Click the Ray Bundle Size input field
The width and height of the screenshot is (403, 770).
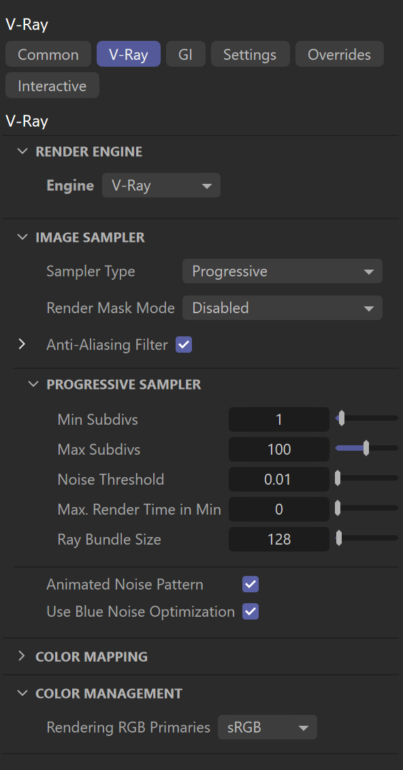coord(279,539)
